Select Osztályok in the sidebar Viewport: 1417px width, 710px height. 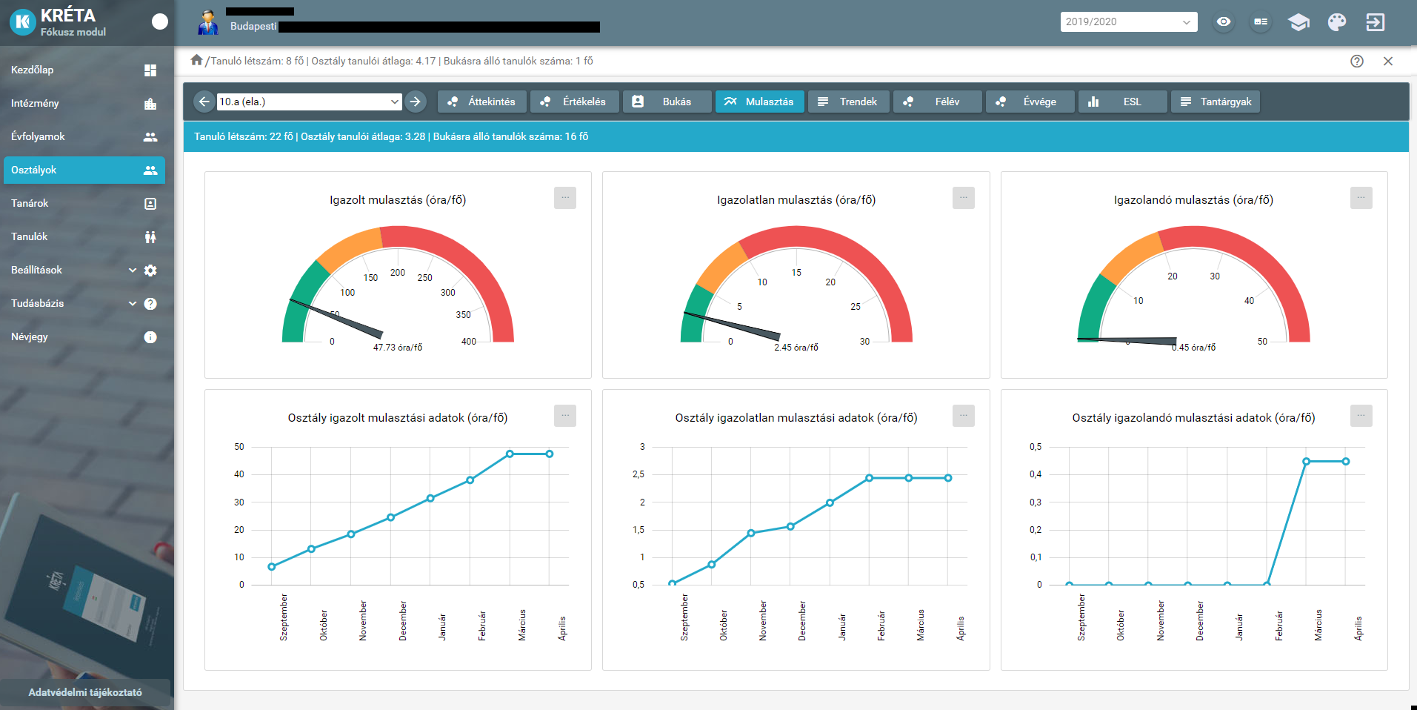84,170
